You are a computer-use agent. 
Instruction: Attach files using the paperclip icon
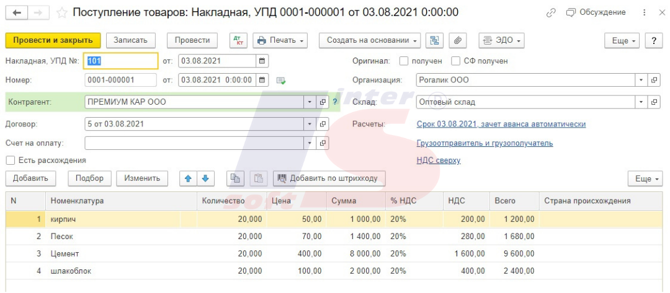[x=458, y=40]
